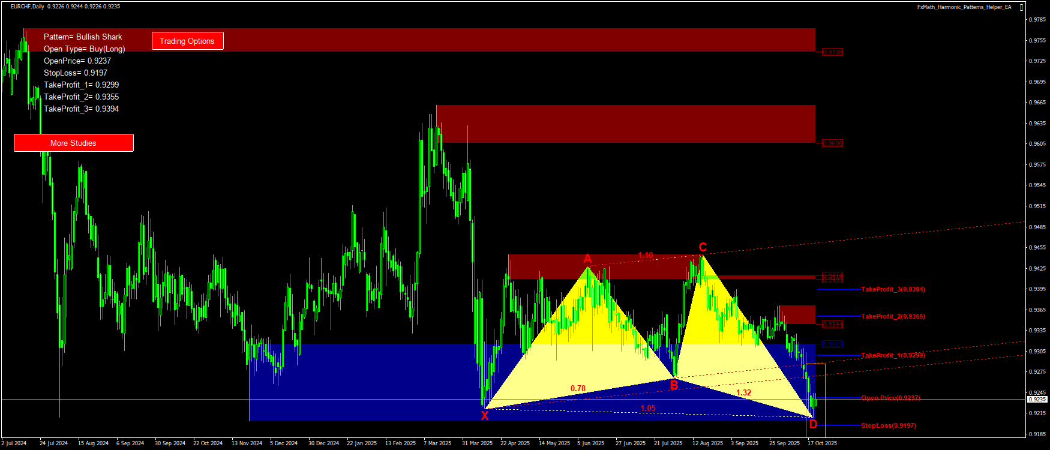Screen dimensions: 1050x450
Task: Select the FxMath_Harmonic_Patterns_Helper_EA label
Action: tap(964, 7)
